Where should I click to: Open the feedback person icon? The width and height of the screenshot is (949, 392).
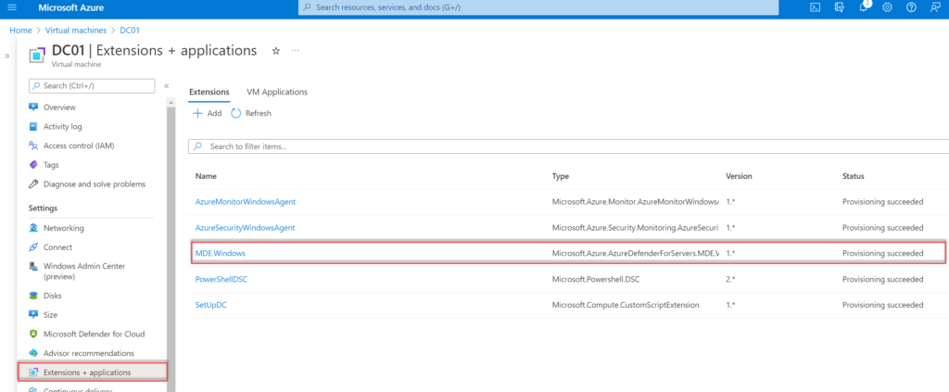(x=935, y=7)
